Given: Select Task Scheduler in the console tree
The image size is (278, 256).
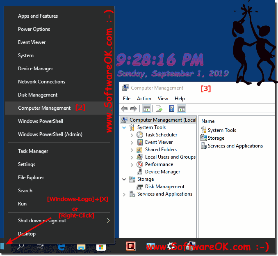Looking at the screenshot, I should point(161,135).
